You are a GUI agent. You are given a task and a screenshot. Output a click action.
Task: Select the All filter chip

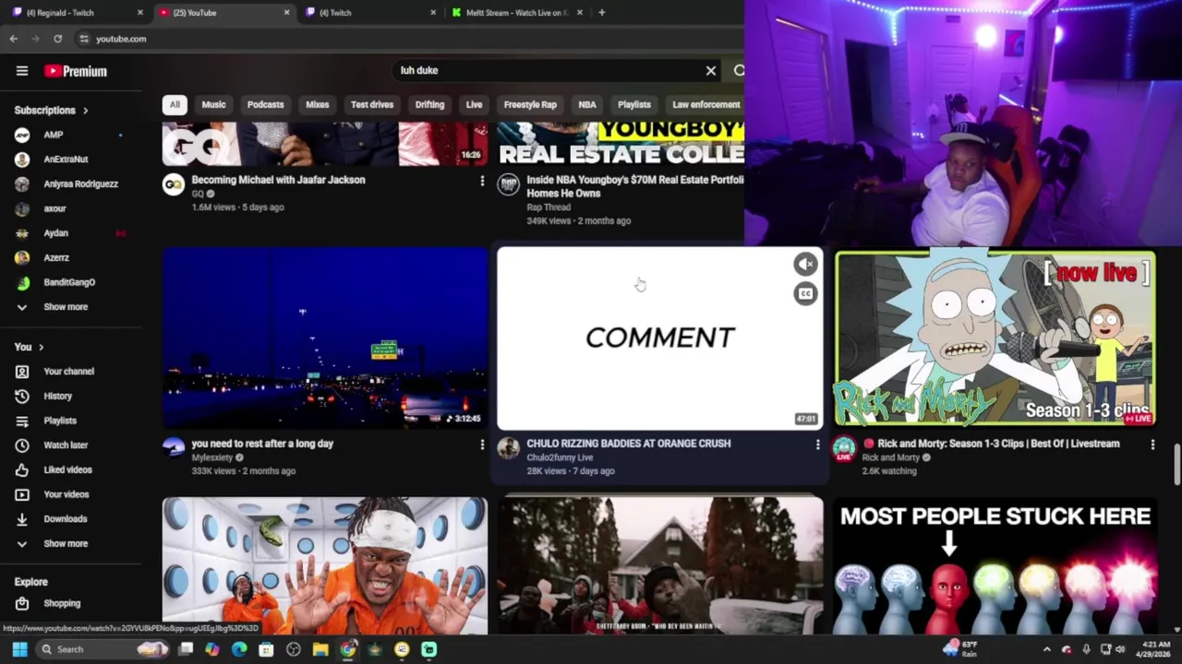click(175, 104)
